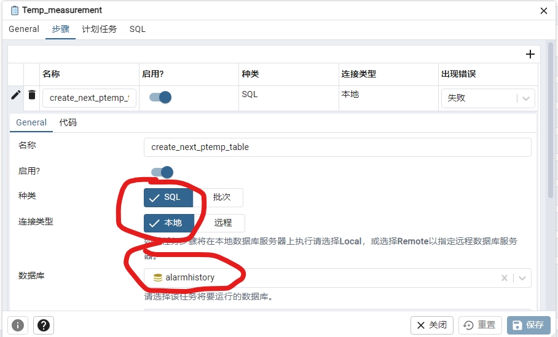Close the Temp_measurement dialog with X
The height and width of the screenshot is (337, 558).
[x=543, y=10]
